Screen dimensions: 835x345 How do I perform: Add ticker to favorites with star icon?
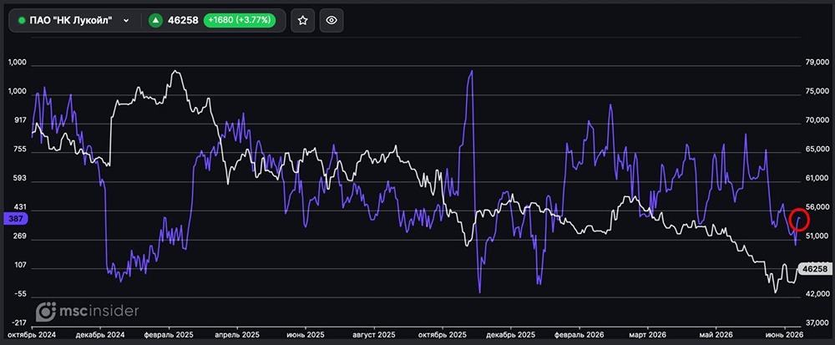[x=302, y=20]
